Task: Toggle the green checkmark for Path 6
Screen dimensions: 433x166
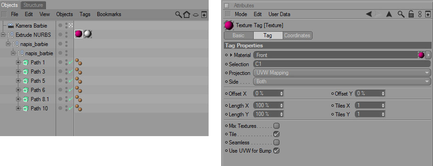Action: [71, 90]
